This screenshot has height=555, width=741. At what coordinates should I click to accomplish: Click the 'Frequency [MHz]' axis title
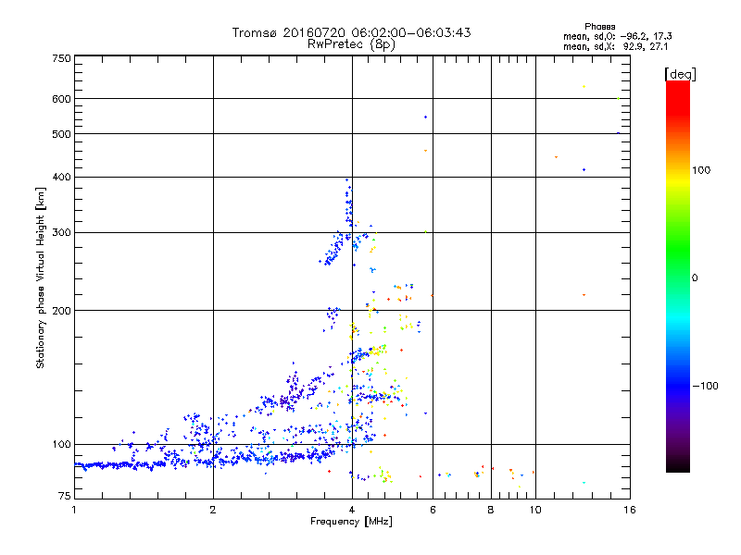tap(351, 522)
